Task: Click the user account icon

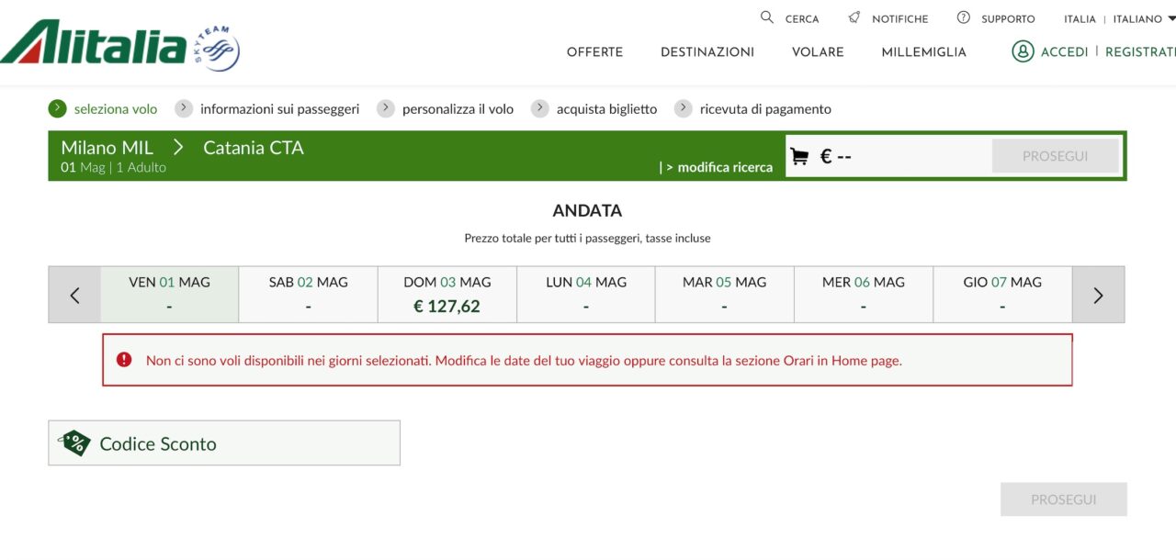Action: 1023,51
